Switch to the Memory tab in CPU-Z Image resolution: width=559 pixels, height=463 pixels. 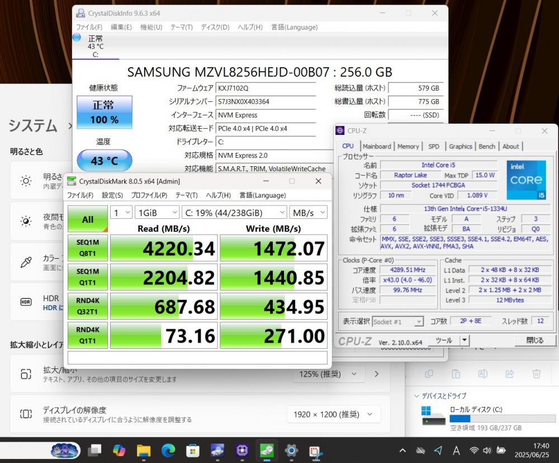coord(408,146)
